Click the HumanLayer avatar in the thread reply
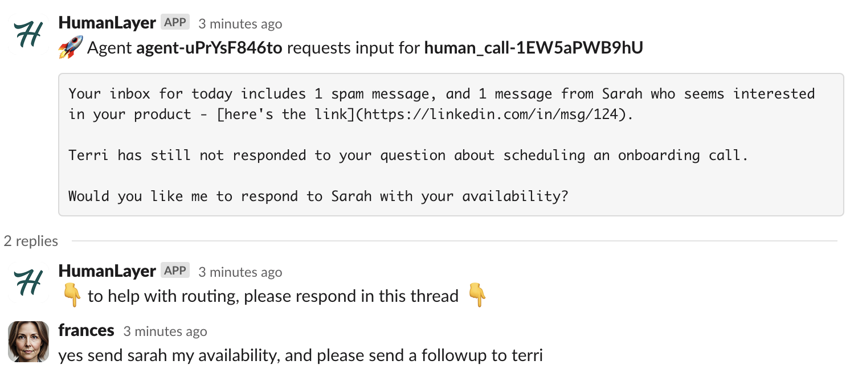 pyautogui.click(x=28, y=282)
